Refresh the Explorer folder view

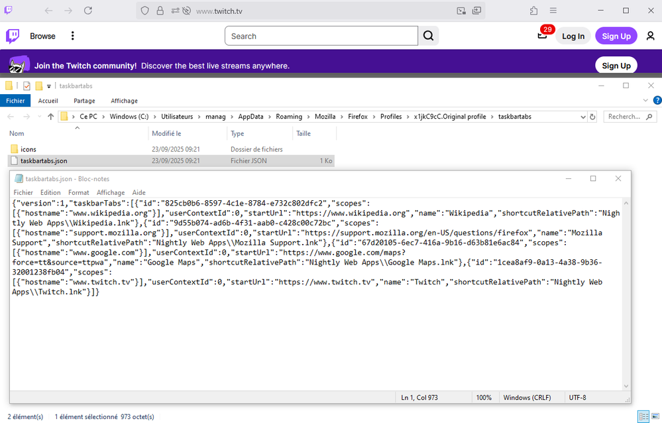592,117
